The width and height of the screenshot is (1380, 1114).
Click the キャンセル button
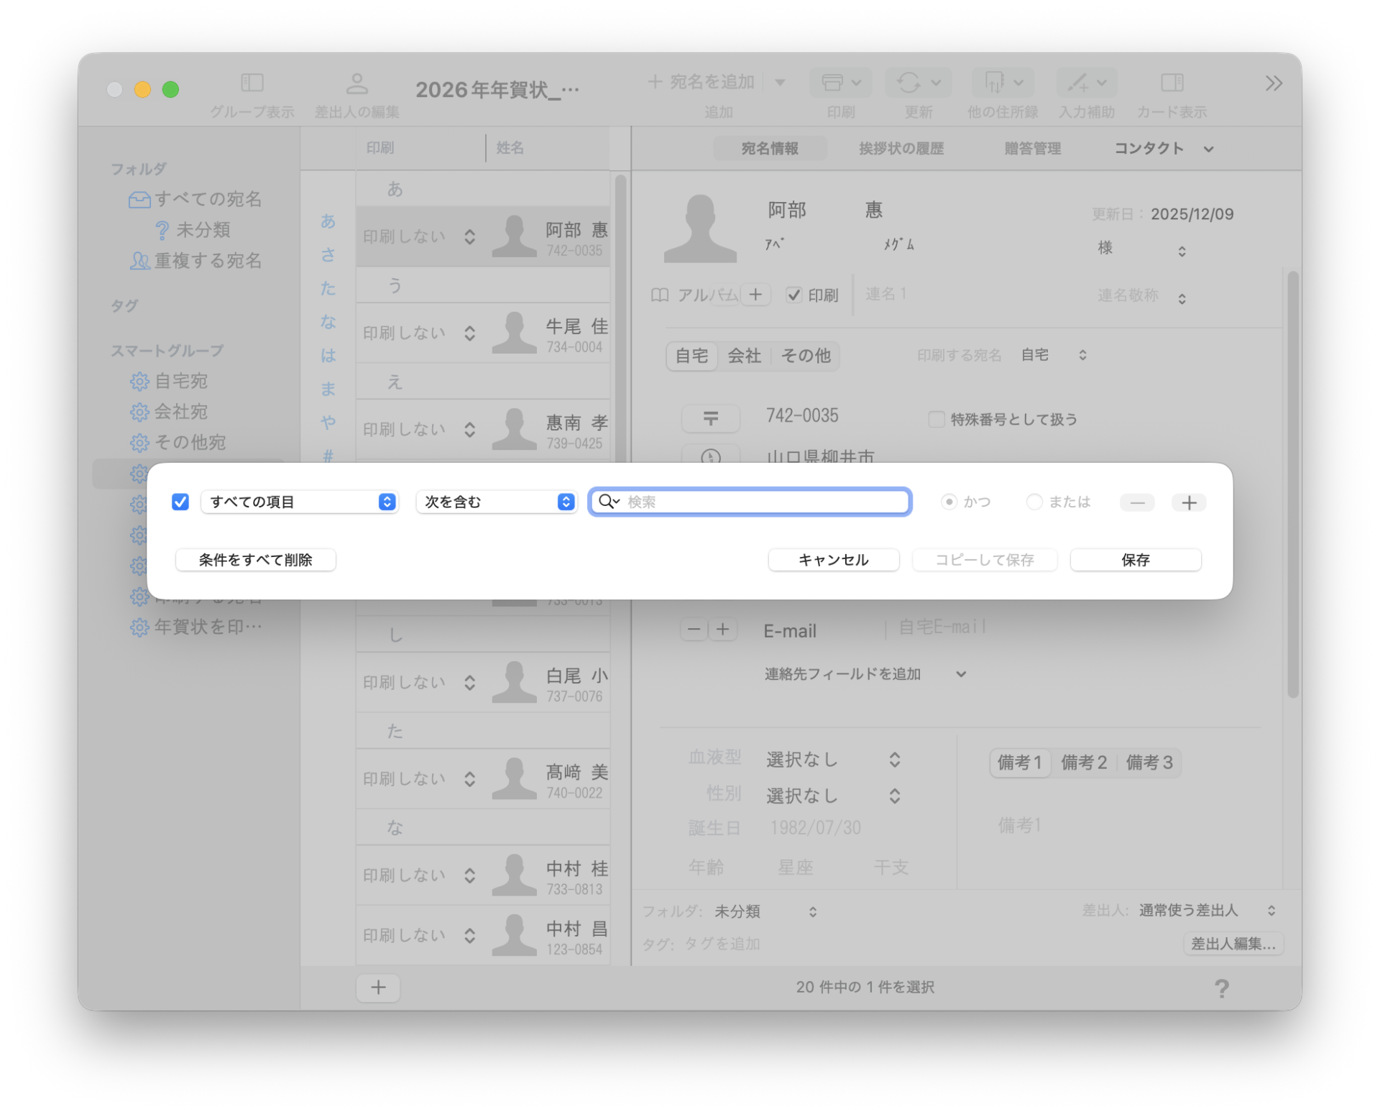[833, 560]
